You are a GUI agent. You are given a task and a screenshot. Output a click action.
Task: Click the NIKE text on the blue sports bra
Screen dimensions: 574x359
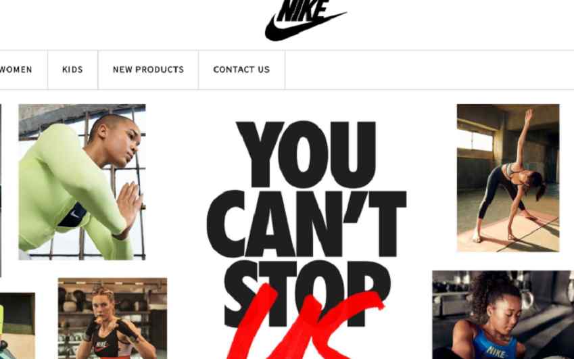(x=496, y=352)
